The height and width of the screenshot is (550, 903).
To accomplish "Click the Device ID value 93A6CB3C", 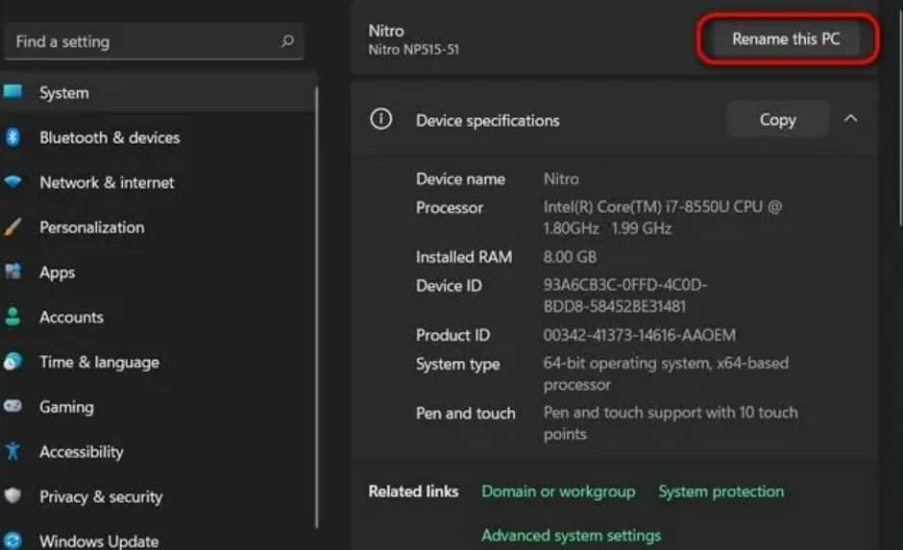I will point(624,296).
